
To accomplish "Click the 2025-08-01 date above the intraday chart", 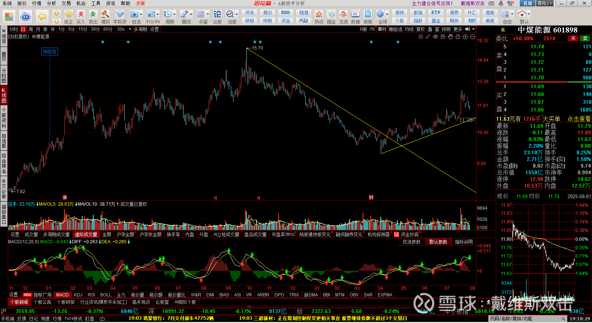I will click(579, 196).
